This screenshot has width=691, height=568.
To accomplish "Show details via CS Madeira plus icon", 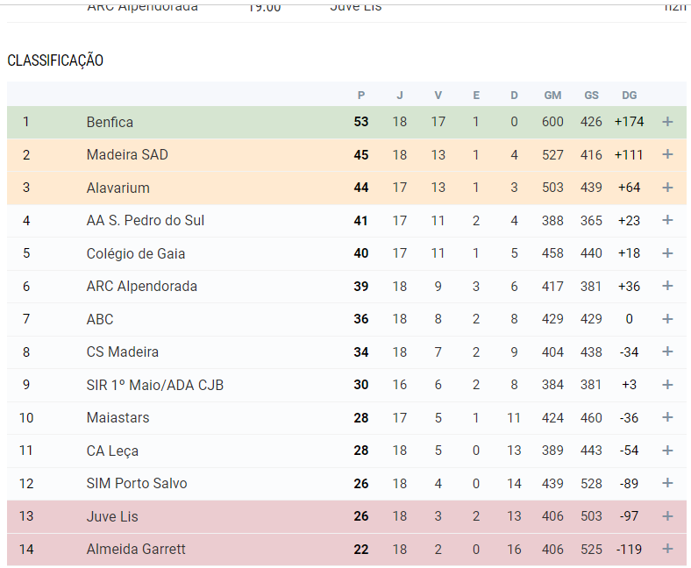I will click(x=667, y=352).
